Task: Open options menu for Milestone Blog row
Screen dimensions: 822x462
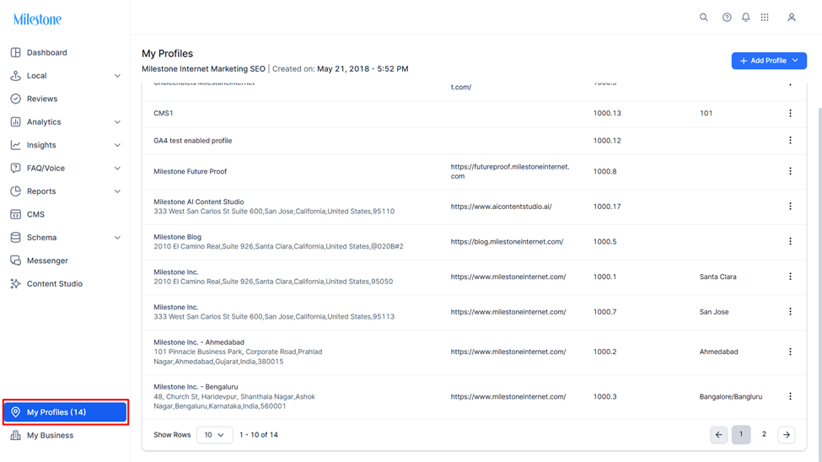Action: coord(790,242)
